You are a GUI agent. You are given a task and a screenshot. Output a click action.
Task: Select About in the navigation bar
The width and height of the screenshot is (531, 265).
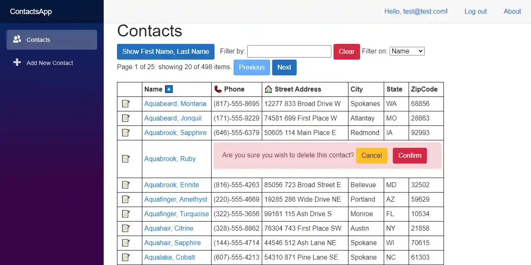click(x=512, y=11)
